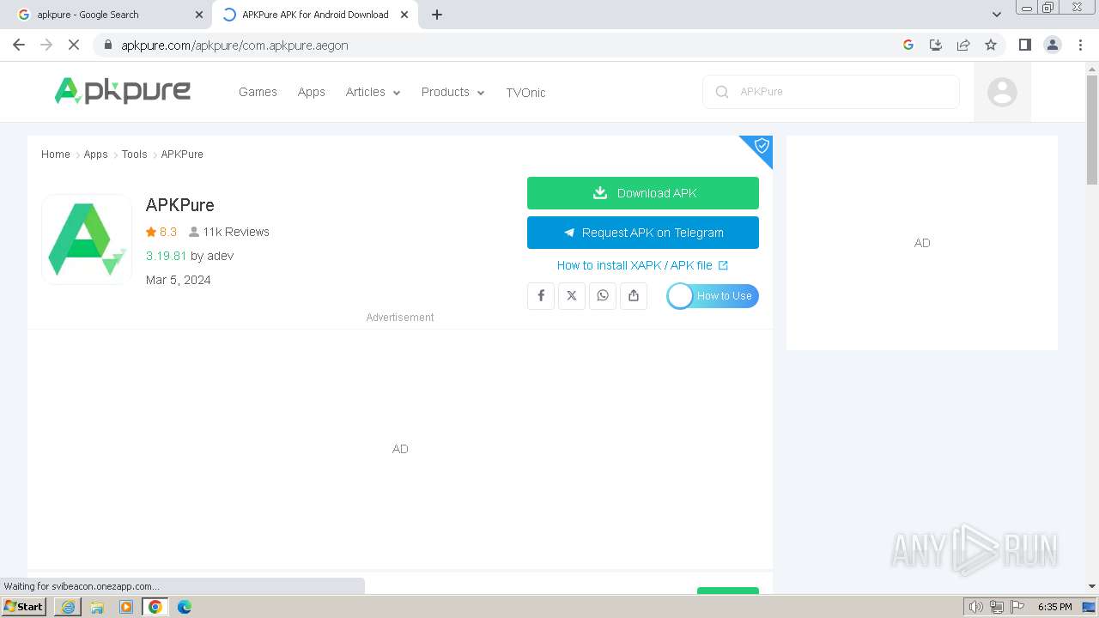Image resolution: width=1099 pixels, height=618 pixels.
Task: Click the Mar 5, 2024 date
Action: (179, 280)
